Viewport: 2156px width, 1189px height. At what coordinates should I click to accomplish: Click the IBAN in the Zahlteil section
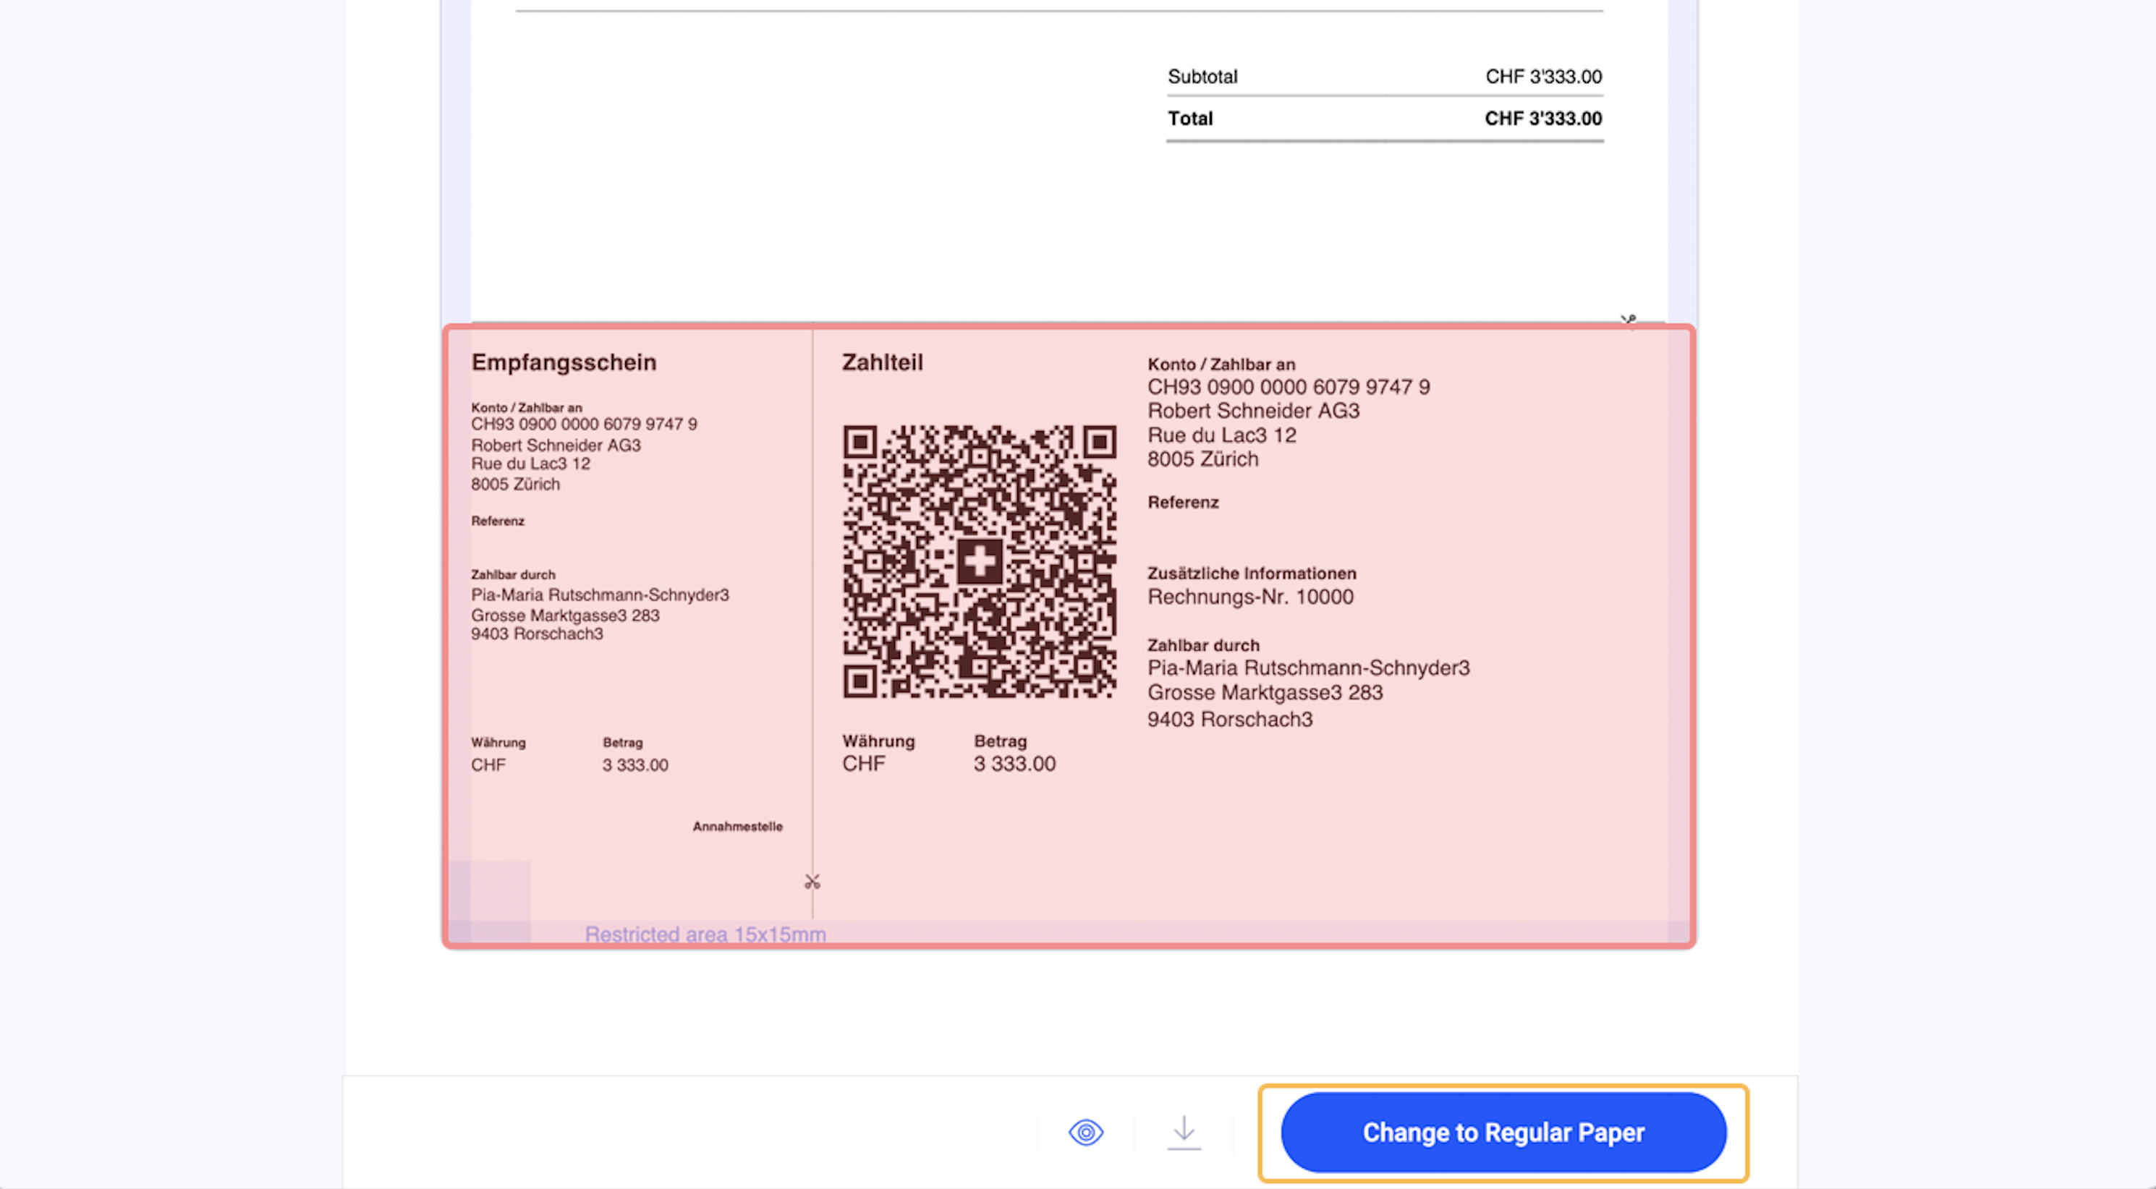click(1288, 388)
